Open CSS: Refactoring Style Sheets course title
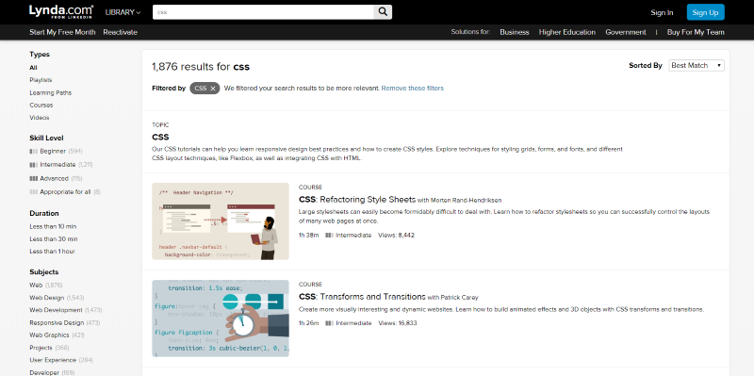This screenshot has height=376, width=754. 357,200
